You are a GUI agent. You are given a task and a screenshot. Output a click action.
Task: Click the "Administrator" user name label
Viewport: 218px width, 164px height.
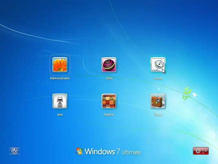coord(60,78)
